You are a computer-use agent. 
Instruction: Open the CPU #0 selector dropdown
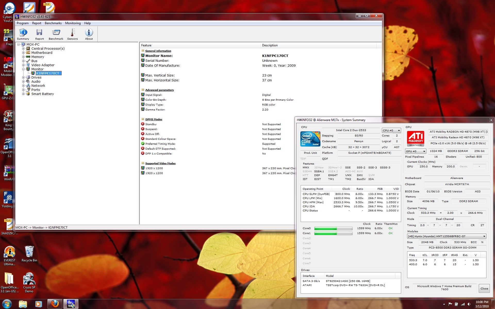click(391, 130)
